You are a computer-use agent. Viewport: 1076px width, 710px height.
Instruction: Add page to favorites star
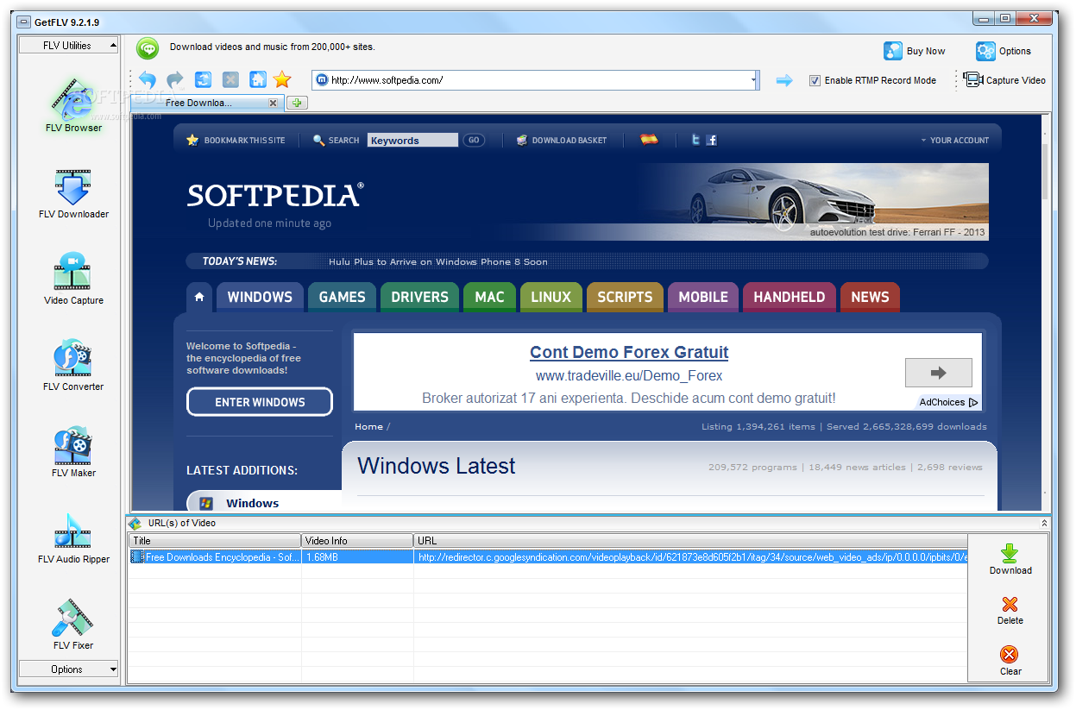tap(282, 80)
